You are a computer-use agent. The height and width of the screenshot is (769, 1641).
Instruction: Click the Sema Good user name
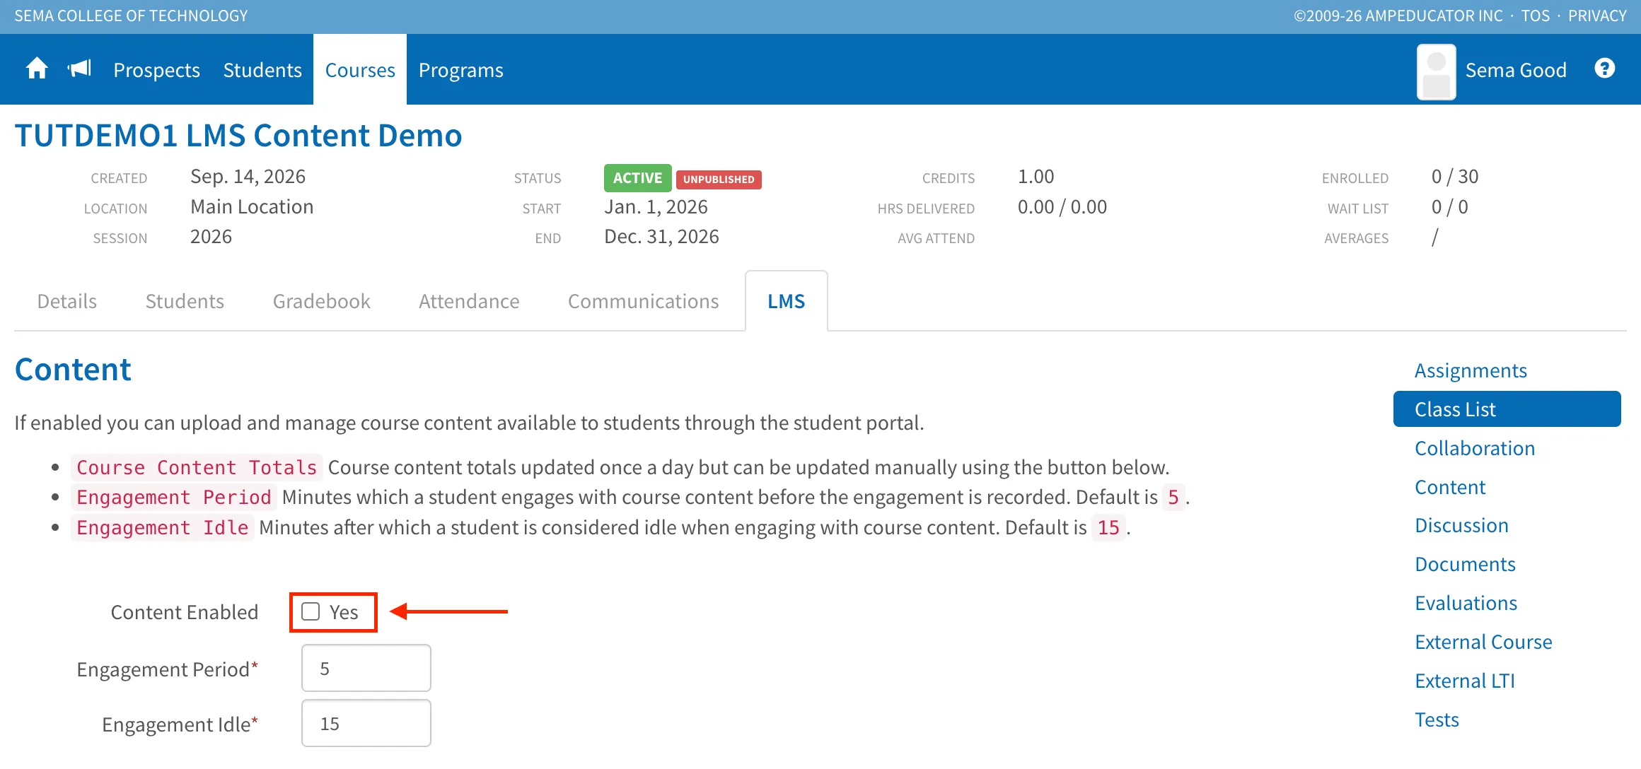1516,70
